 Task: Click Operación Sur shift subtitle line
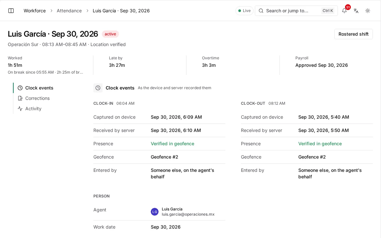[x=66, y=44]
